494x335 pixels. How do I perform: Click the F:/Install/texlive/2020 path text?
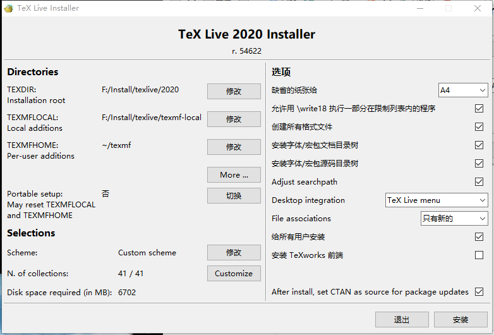[x=140, y=90]
